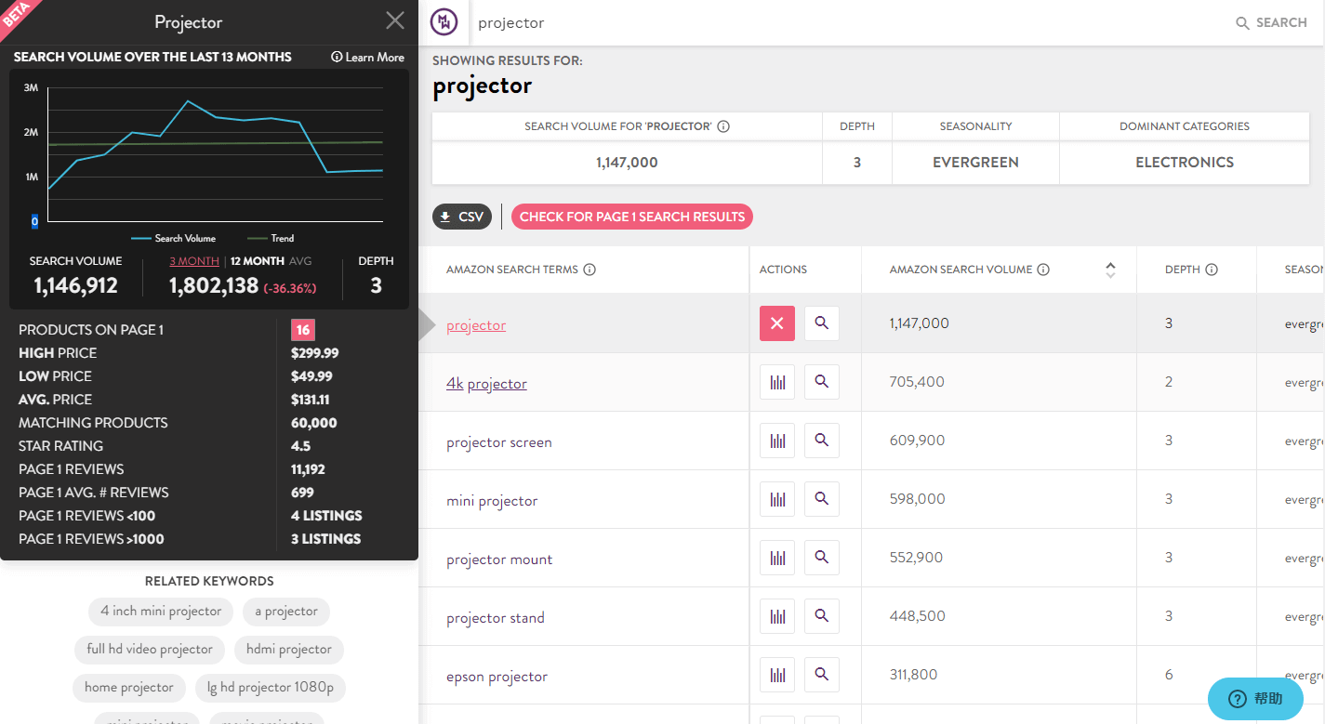Click the Products on Page 1 value 16
This screenshot has height=724, width=1325.
pos(302,330)
